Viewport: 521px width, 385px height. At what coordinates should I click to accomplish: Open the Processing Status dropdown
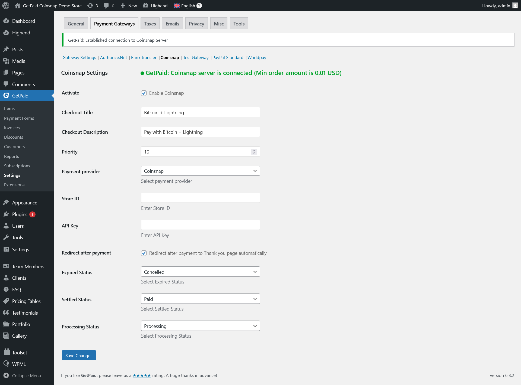coord(200,326)
